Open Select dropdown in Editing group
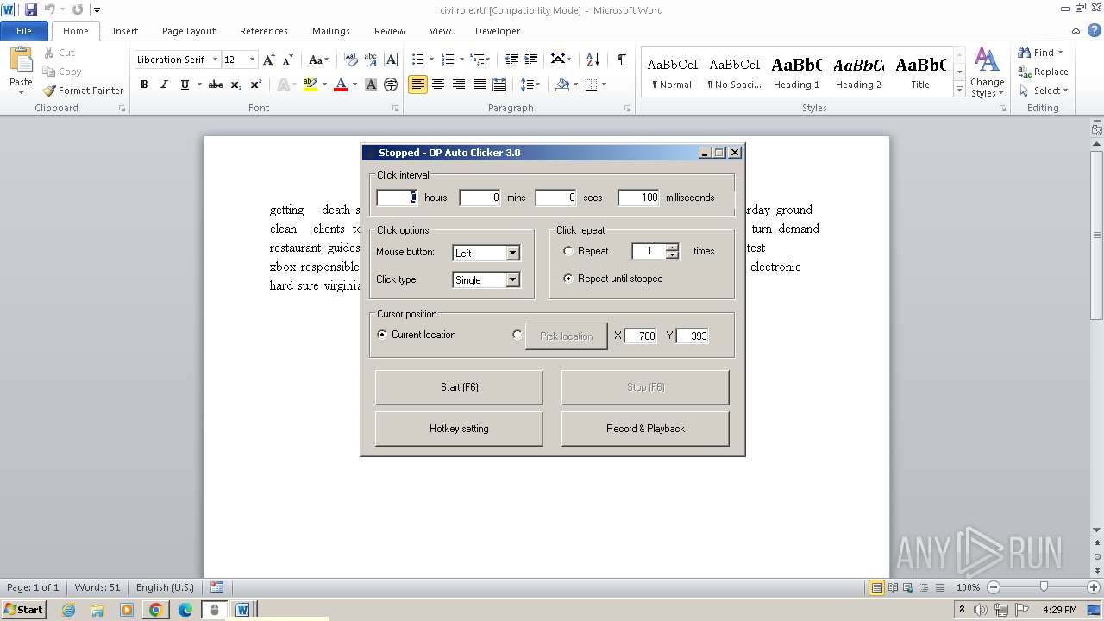1104x621 pixels. [1065, 91]
